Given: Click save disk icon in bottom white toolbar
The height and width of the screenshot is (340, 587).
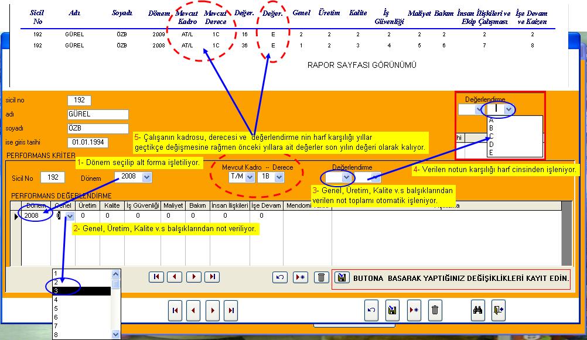Looking at the screenshot, I should click(x=392, y=311).
